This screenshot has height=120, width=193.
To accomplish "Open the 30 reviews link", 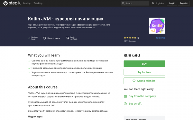I will click(160, 38).
